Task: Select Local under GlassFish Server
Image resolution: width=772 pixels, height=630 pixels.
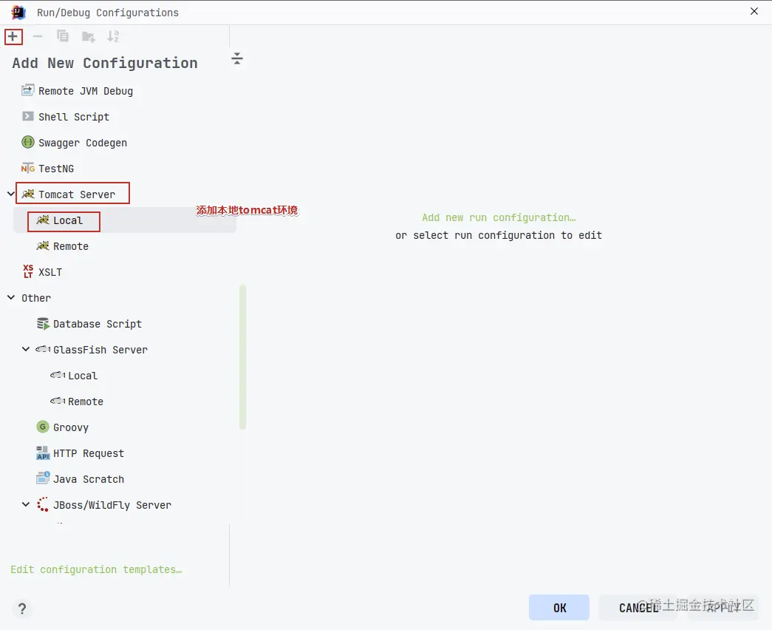Action: [83, 376]
